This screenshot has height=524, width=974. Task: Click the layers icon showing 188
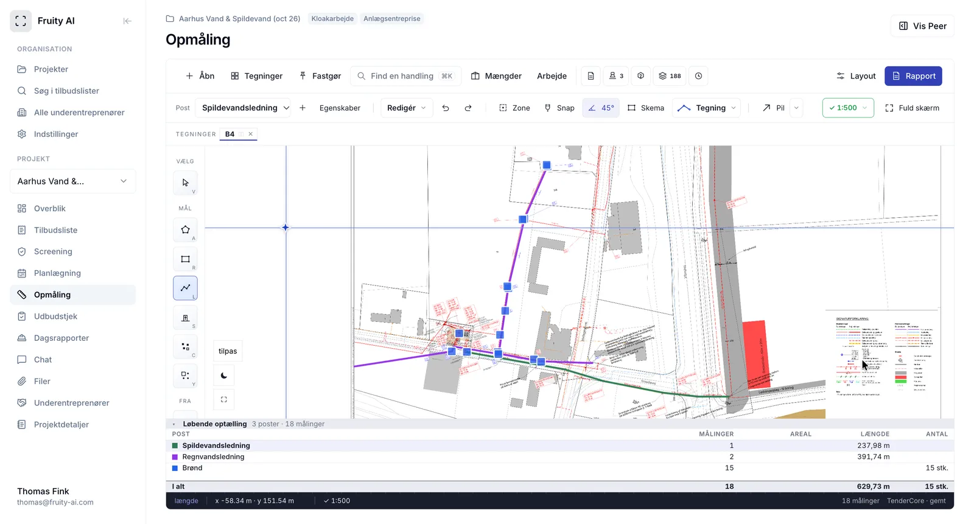670,76
